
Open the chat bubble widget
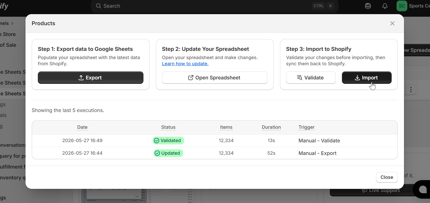pyautogui.click(x=423, y=190)
